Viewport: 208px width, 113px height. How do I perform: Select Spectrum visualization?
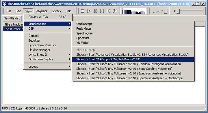point(133,38)
